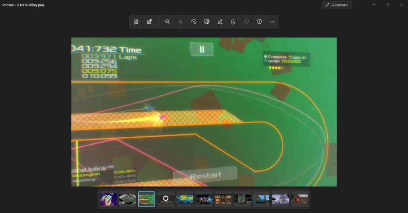
Task: Zoom in on the photo
Action: click(x=167, y=22)
